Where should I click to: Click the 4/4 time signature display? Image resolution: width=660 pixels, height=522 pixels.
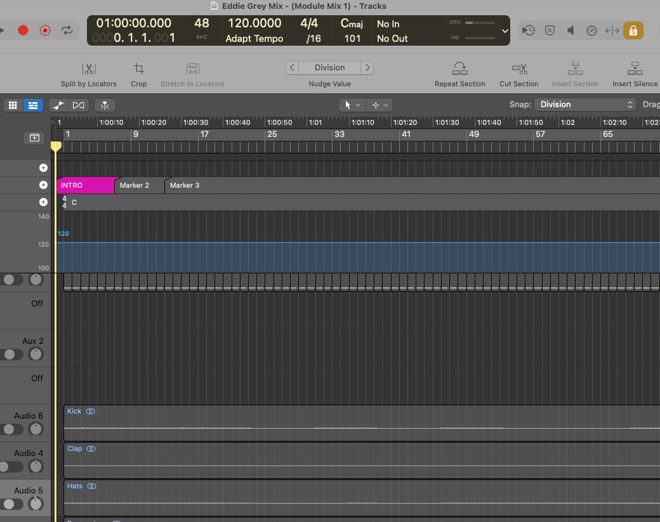coord(309,23)
